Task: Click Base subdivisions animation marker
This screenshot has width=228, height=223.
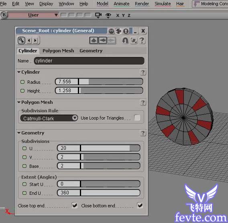Action: 24,166
